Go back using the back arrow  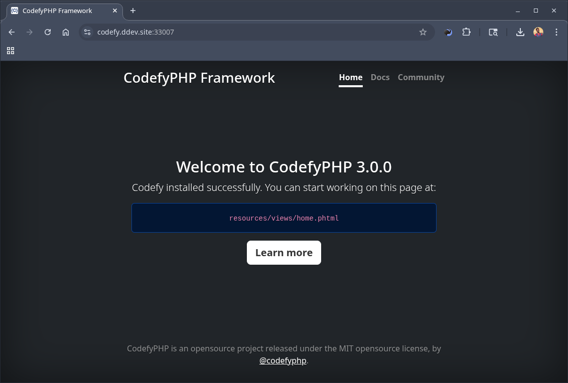pyautogui.click(x=11, y=32)
